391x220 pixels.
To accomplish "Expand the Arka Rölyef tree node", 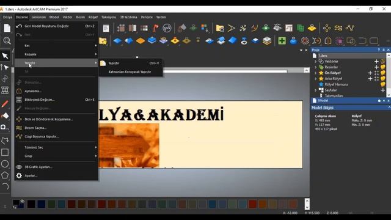I will point(315,79).
